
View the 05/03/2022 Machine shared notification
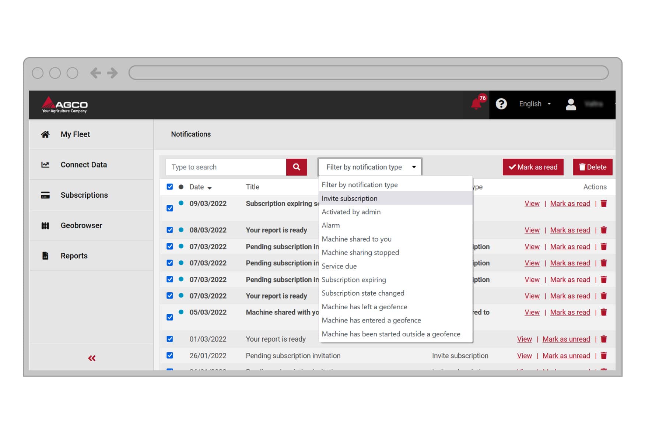pyautogui.click(x=532, y=312)
